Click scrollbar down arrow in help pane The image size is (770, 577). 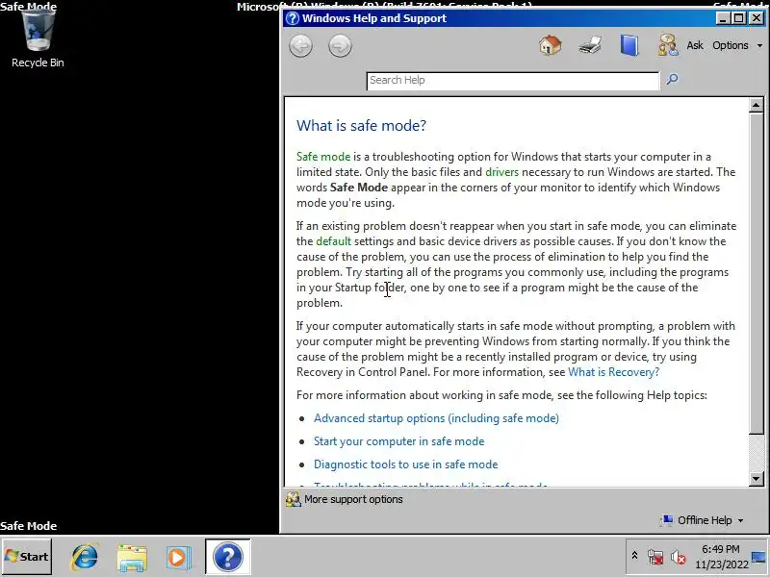756,478
